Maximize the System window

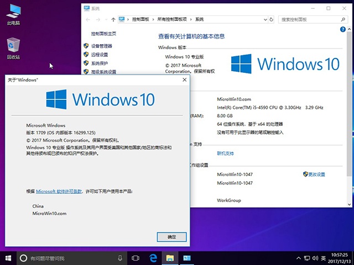328,8
